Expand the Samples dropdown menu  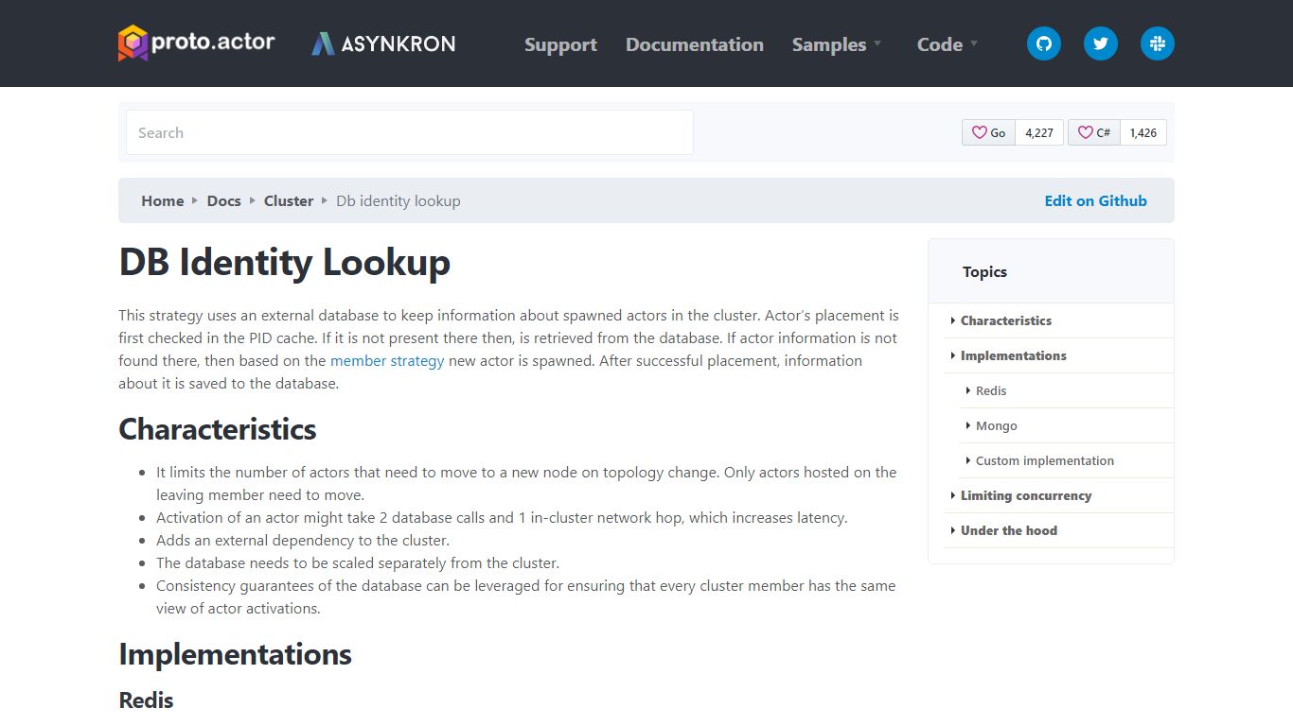coord(836,44)
